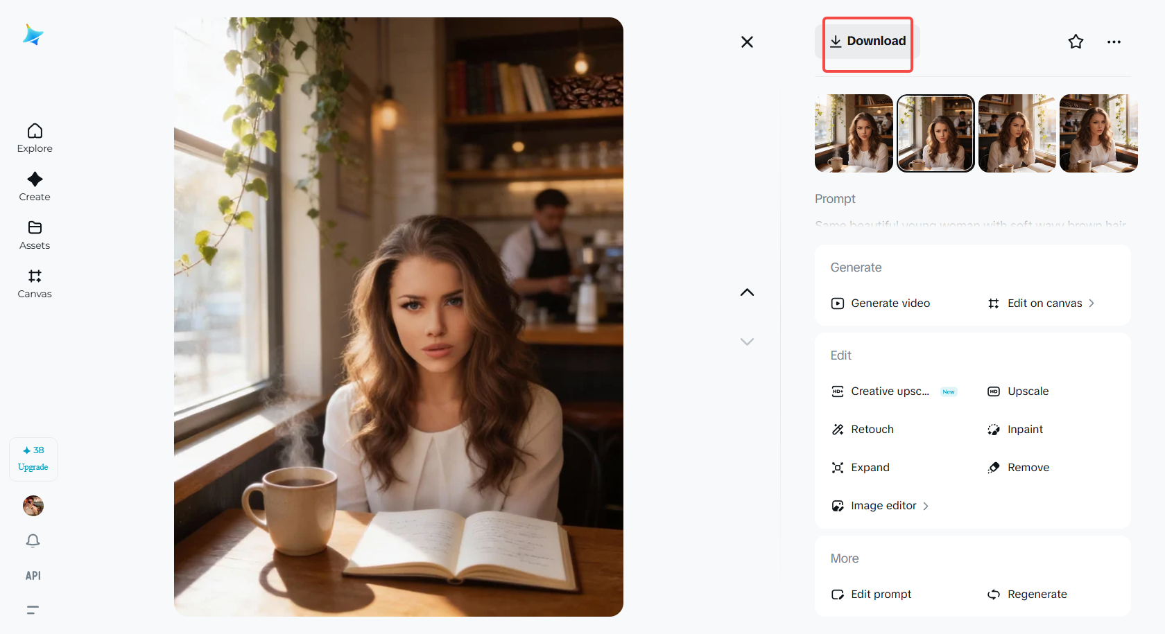Open the Assets panel
The height and width of the screenshot is (634, 1165).
click(x=34, y=234)
